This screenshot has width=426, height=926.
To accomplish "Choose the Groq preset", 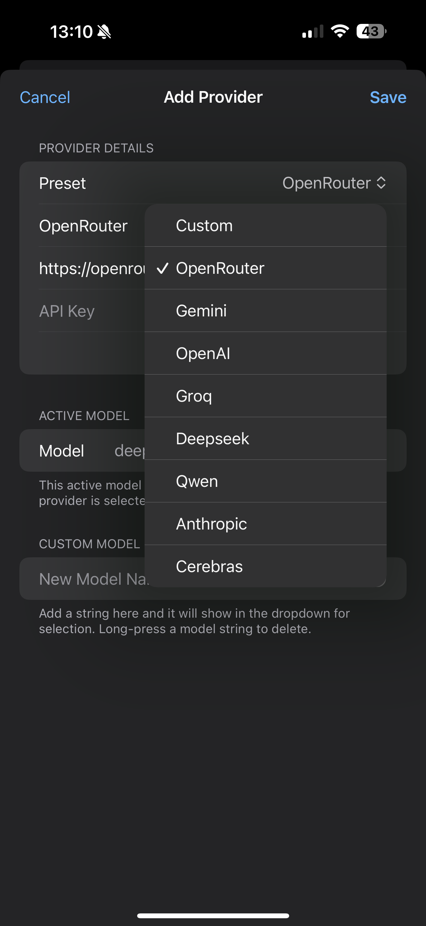I will point(265,396).
